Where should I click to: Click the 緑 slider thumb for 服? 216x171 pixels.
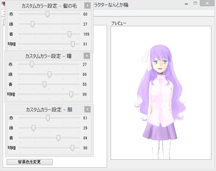click(x=33, y=128)
